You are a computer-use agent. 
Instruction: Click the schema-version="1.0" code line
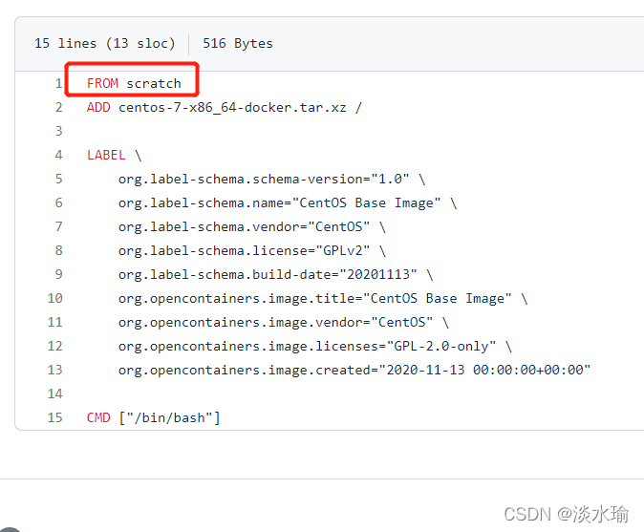point(272,179)
